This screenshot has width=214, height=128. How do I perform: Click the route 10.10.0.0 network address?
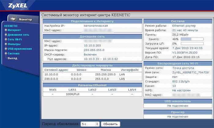click(x=51, y=75)
